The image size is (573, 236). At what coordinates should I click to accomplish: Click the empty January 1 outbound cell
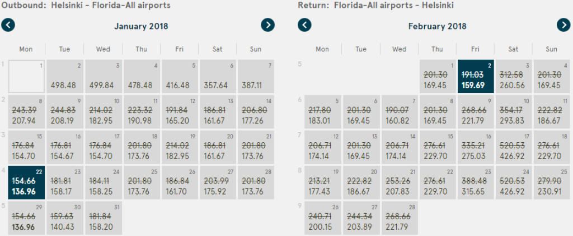tap(26, 76)
